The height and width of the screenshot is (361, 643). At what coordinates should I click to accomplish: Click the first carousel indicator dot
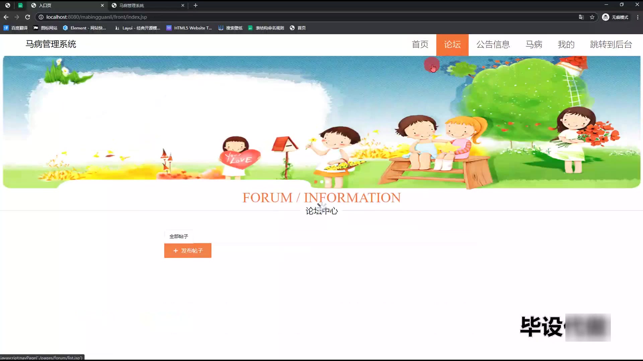pyautogui.click(x=315, y=182)
